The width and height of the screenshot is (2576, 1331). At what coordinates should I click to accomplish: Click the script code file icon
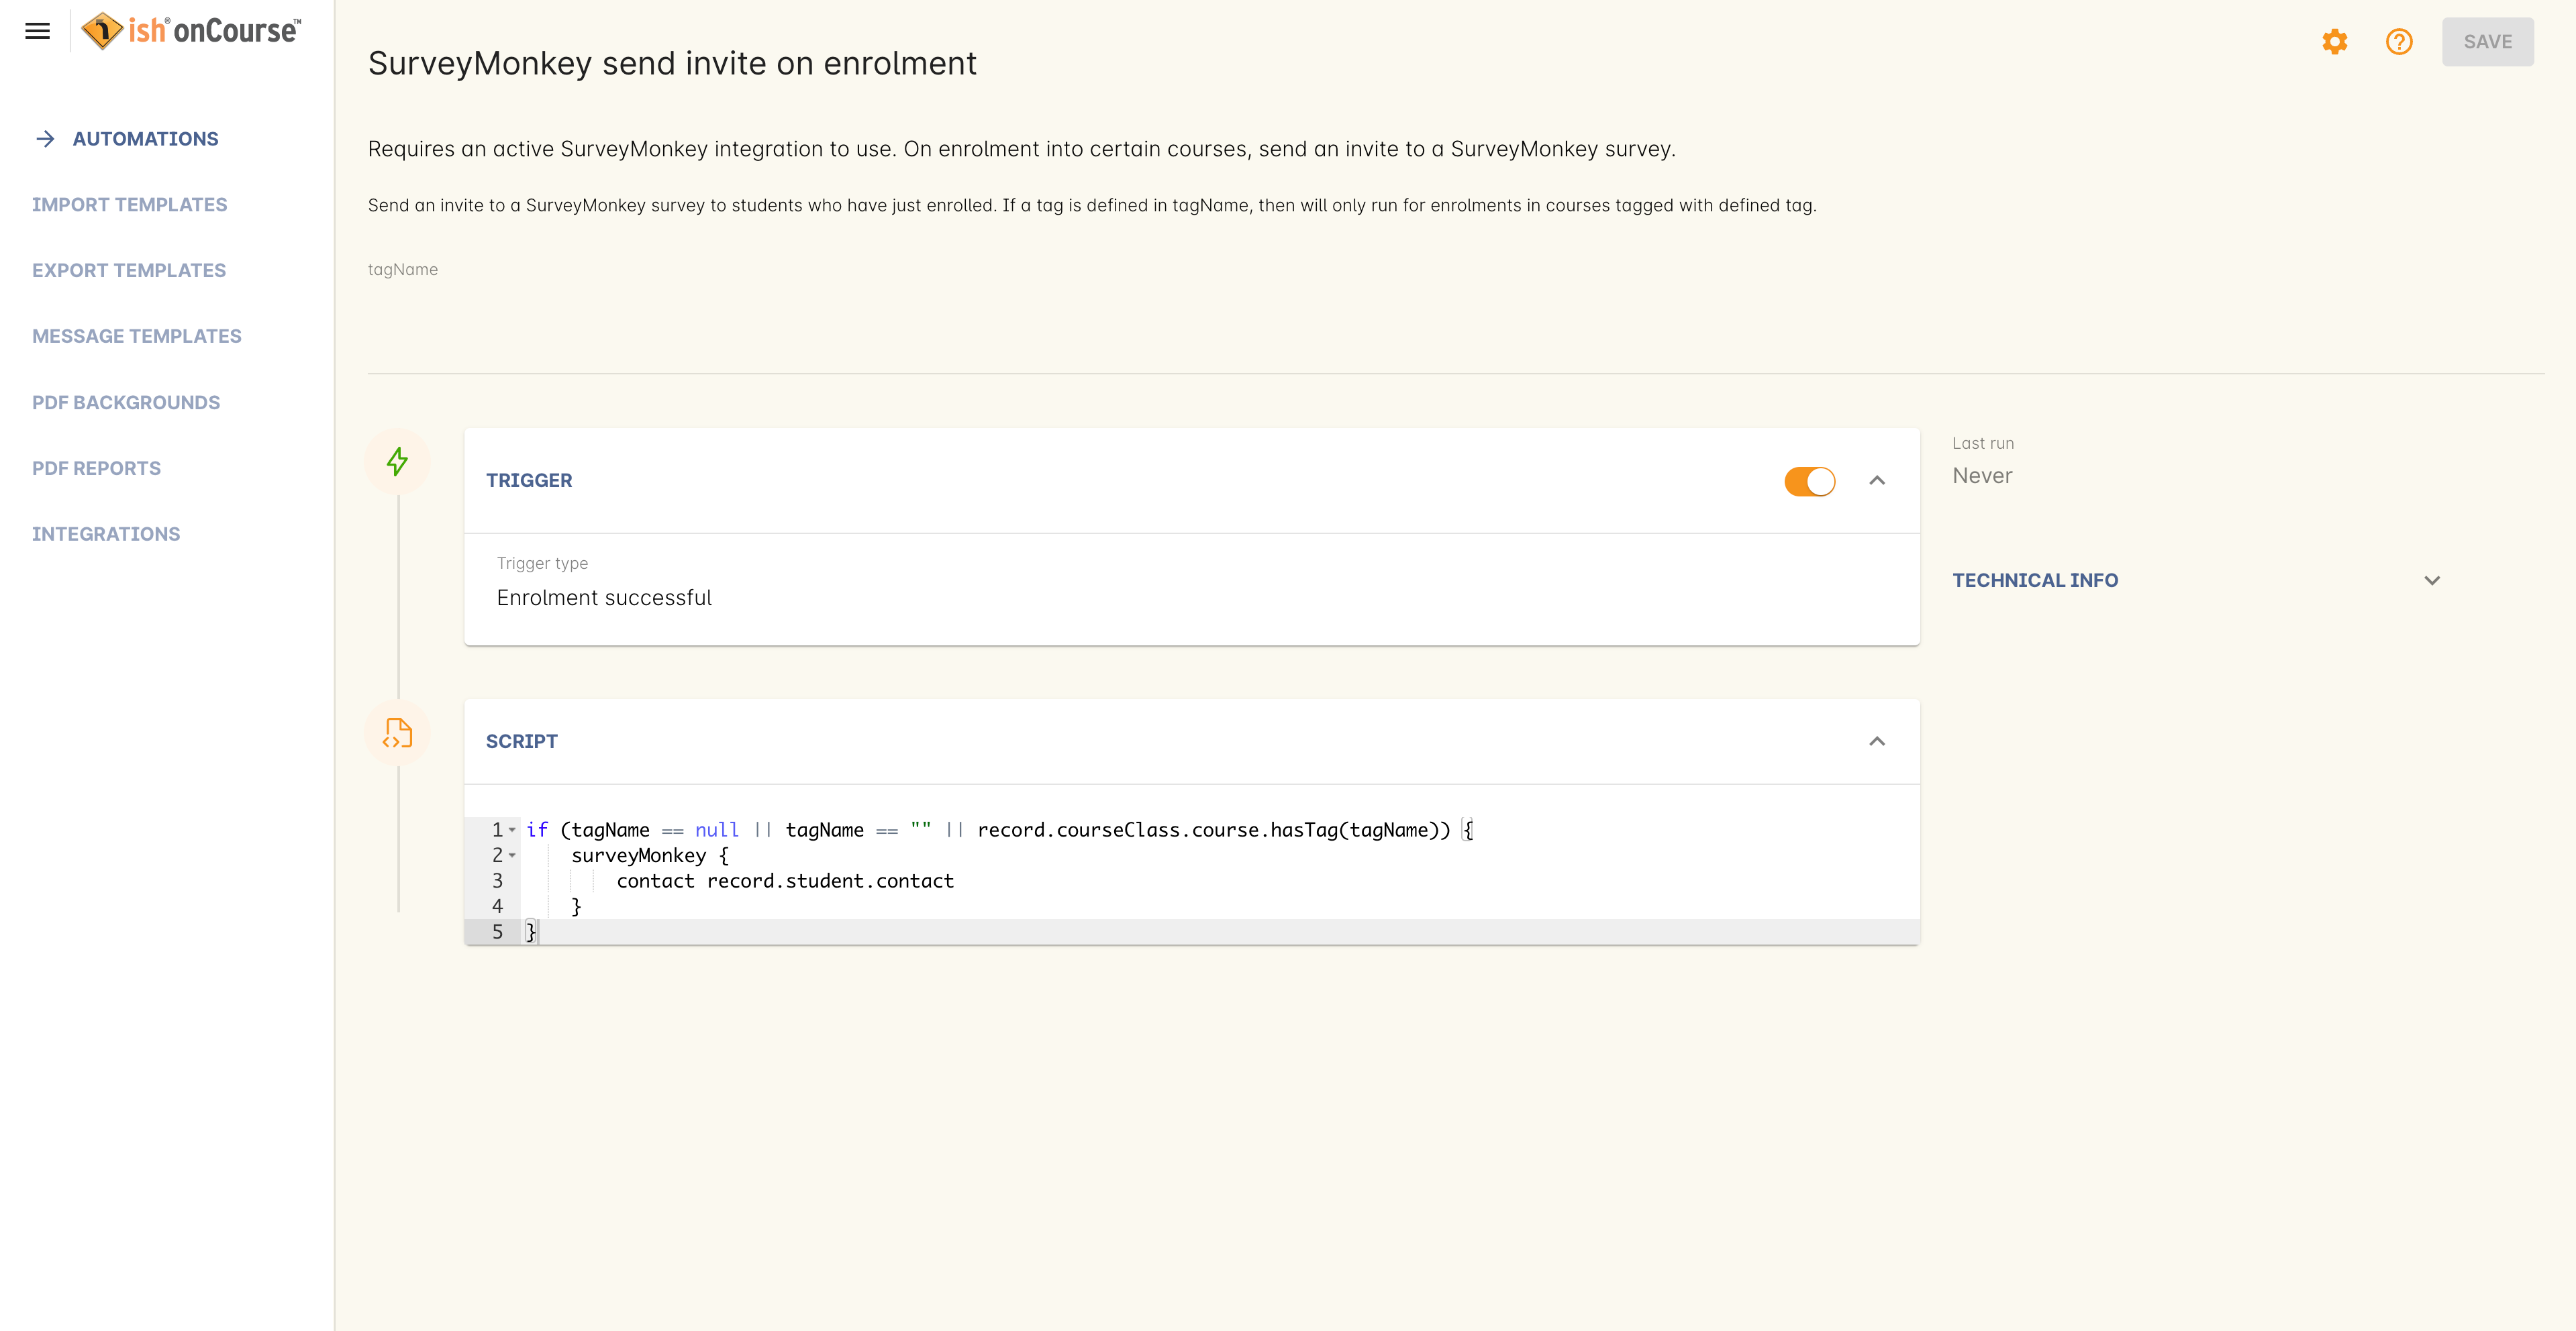pos(397,733)
